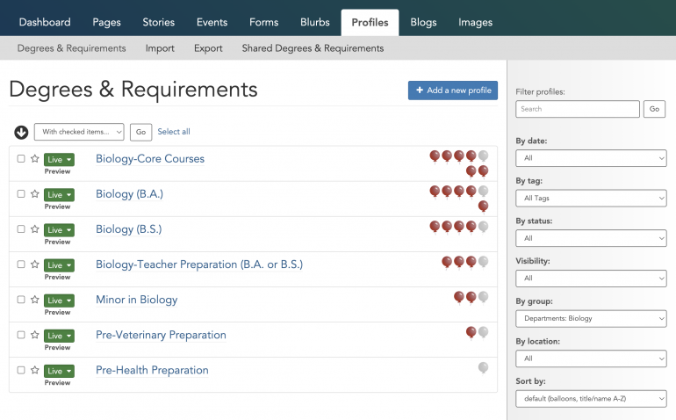Star the Pre-Veterinary Preparation profile
The width and height of the screenshot is (676, 420).
[x=35, y=335]
